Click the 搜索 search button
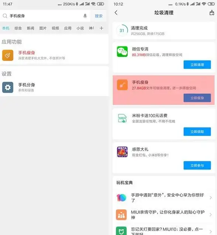This screenshot has width=217, height=235. coord(99,16)
